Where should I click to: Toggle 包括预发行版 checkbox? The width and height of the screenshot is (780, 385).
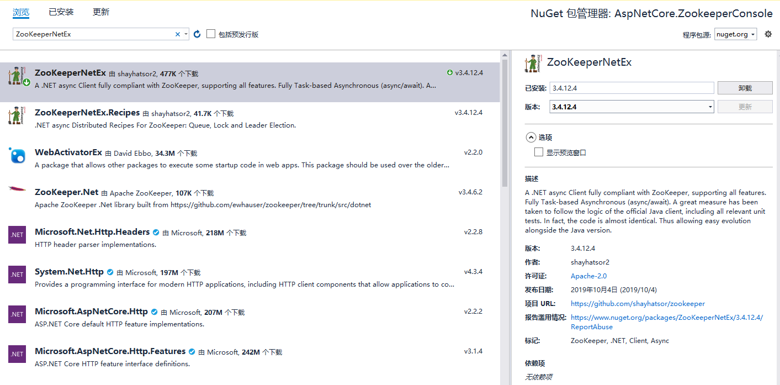[x=211, y=34]
